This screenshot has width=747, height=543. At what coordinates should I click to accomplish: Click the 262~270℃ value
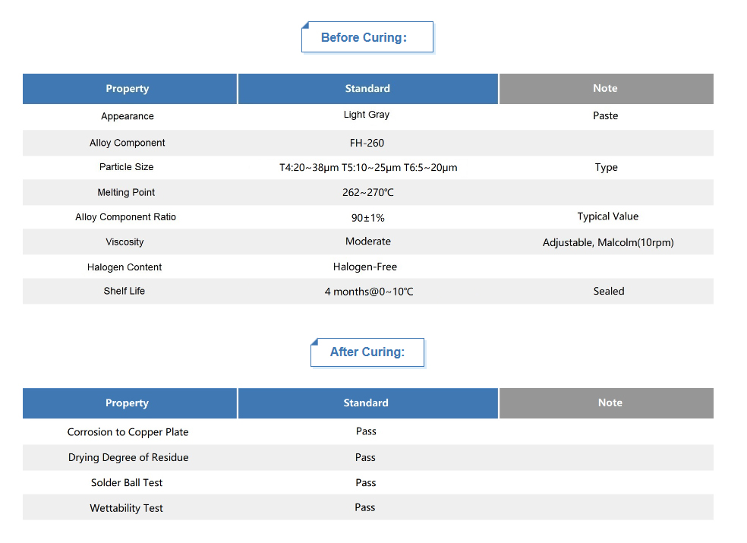(x=367, y=193)
